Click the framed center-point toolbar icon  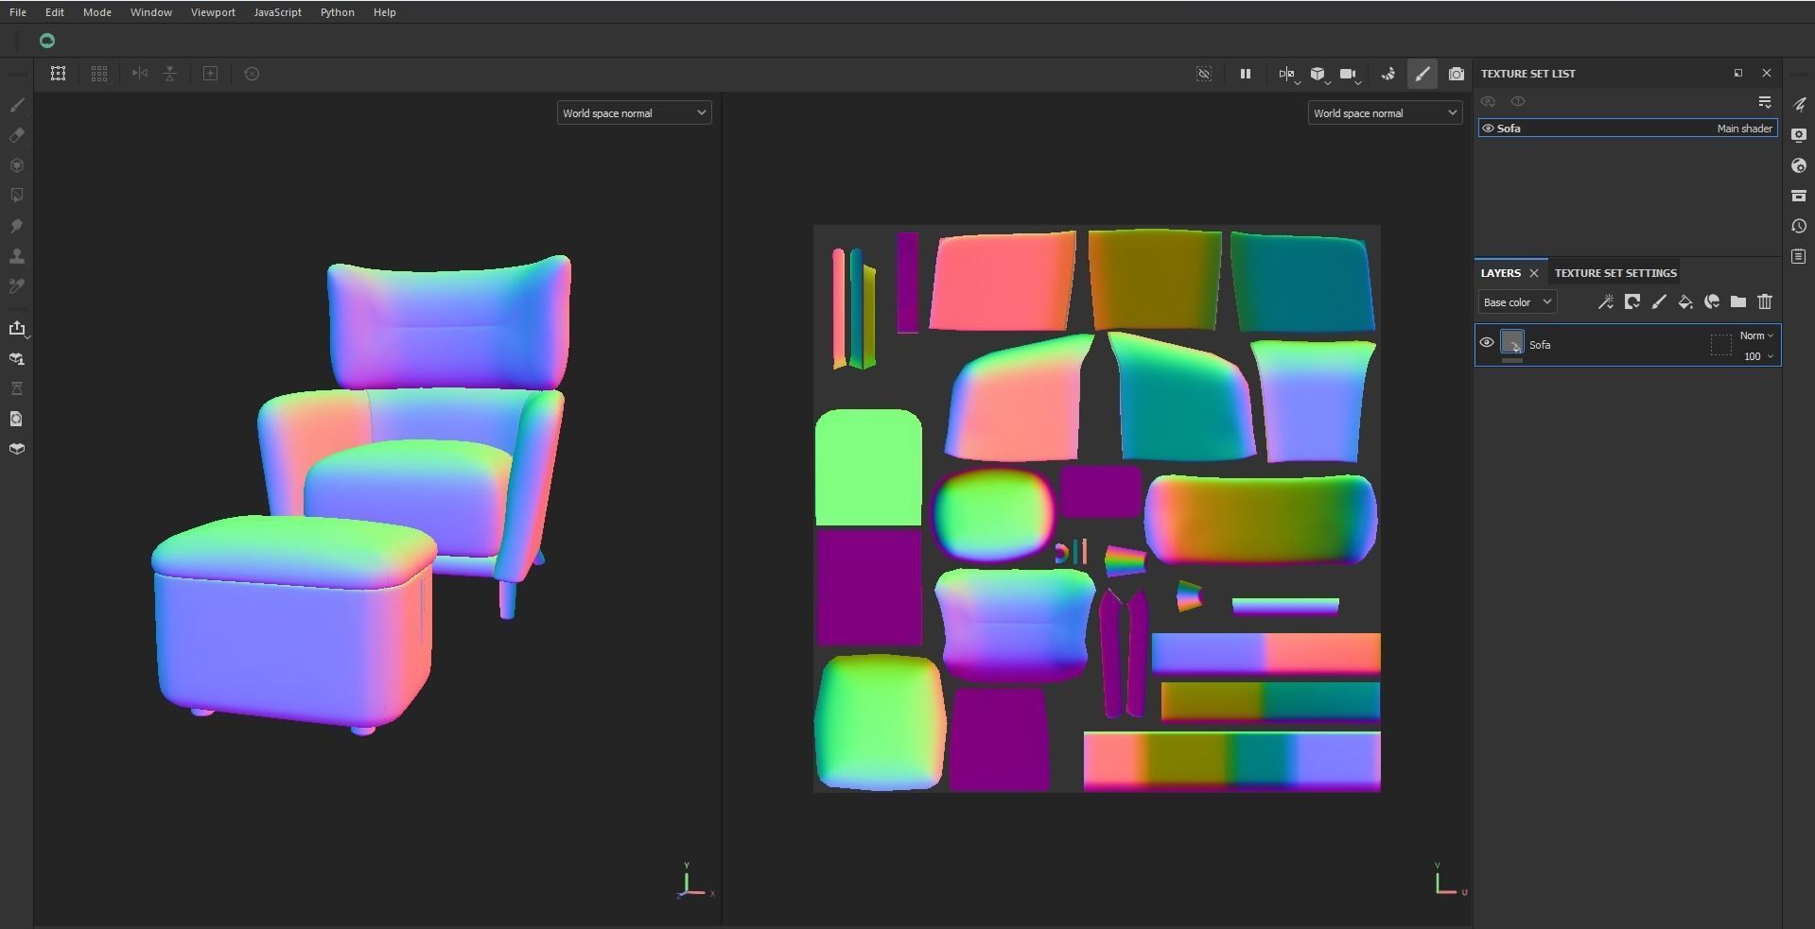tap(211, 74)
